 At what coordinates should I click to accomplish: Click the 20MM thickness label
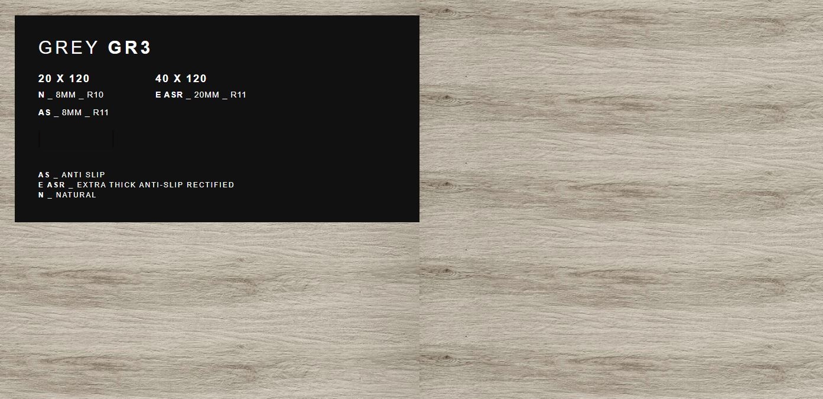coord(206,95)
